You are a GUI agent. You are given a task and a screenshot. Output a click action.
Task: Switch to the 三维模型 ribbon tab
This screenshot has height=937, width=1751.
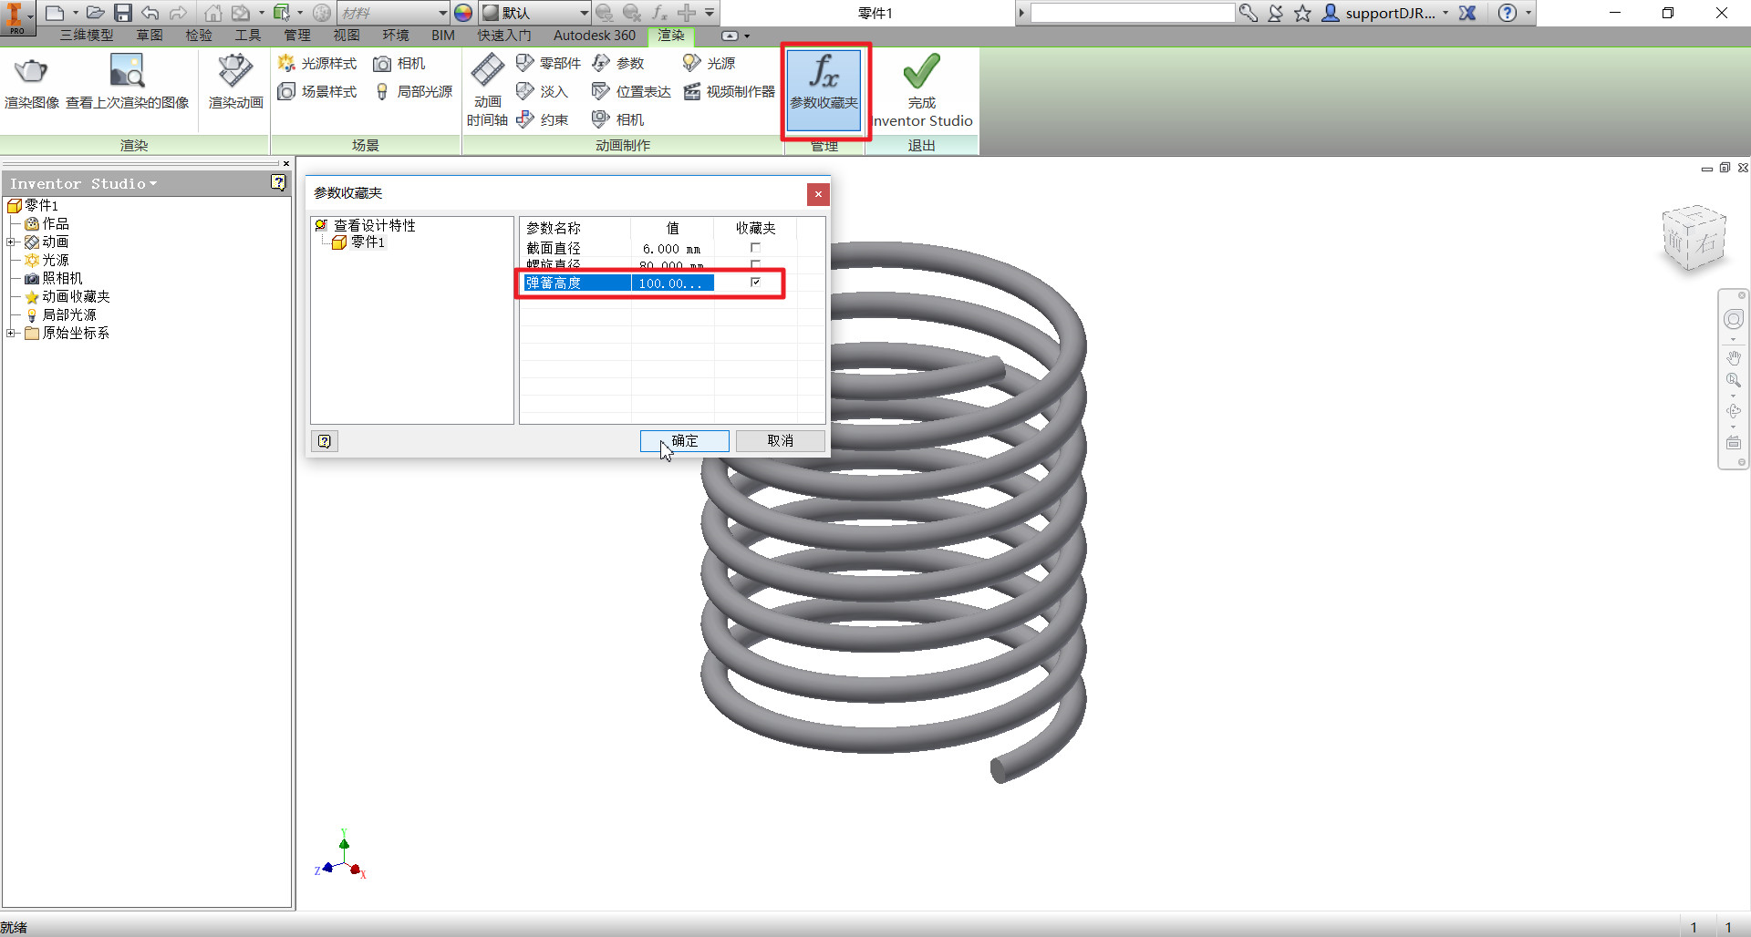(87, 35)
